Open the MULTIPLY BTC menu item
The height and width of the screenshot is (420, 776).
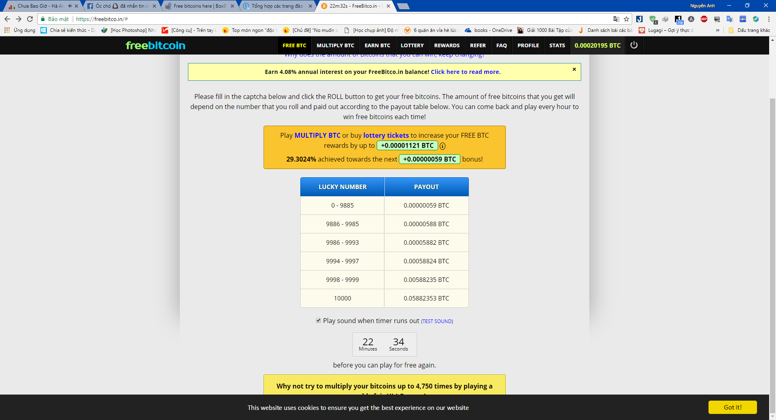[x=335, y=45]
